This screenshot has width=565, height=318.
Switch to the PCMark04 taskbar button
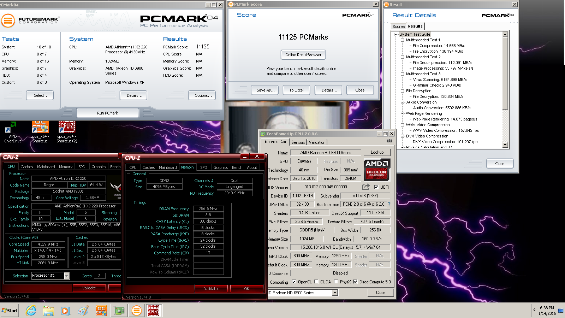click(x=137, y=311)
